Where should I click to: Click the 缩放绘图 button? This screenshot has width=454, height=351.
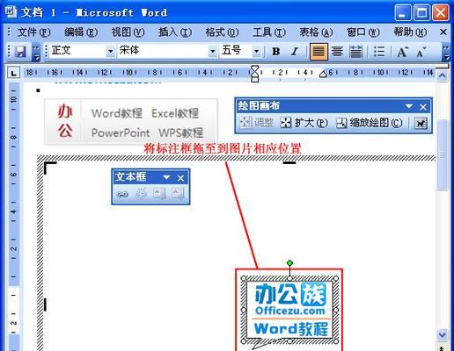[370, 123]
